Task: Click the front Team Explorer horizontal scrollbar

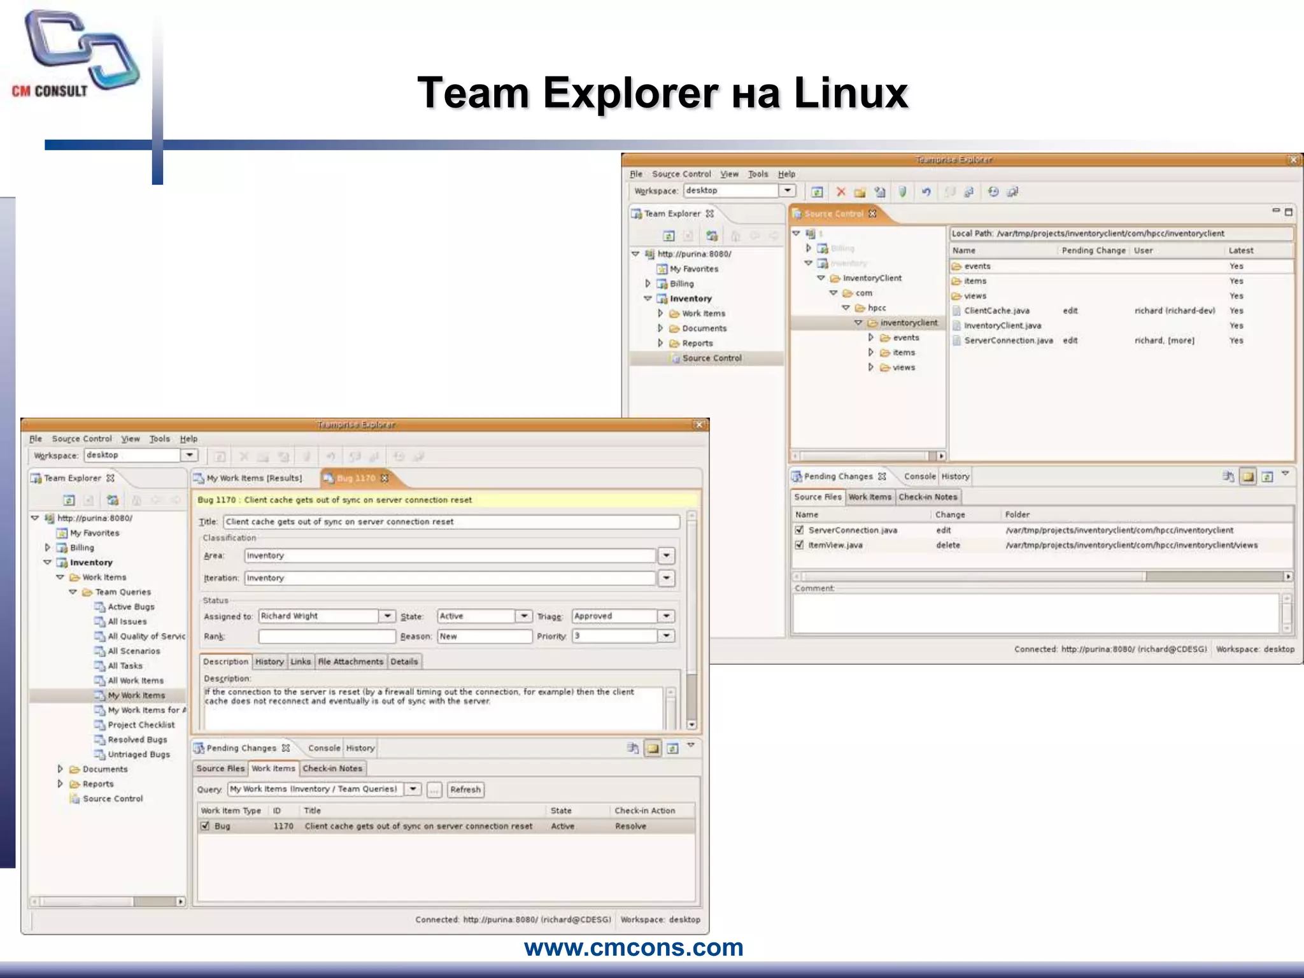Action: (x=108, y=902)
